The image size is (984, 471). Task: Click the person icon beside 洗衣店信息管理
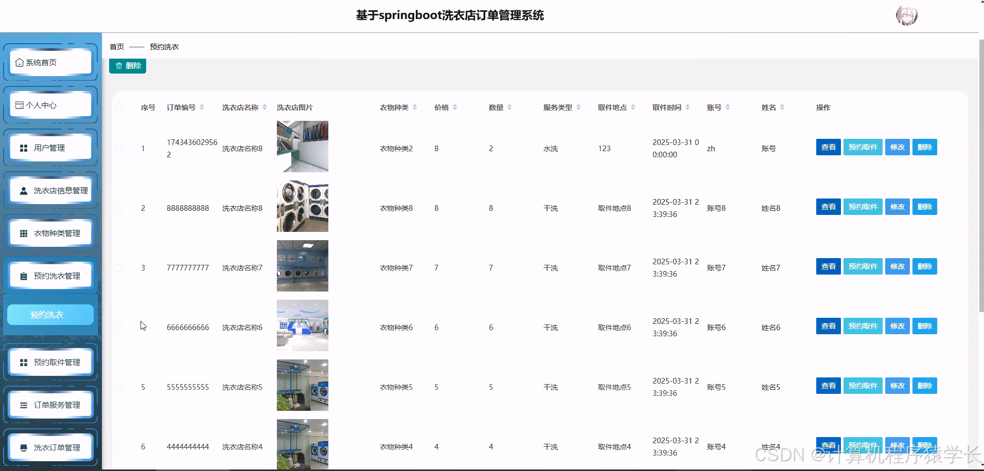click(24, 191)
